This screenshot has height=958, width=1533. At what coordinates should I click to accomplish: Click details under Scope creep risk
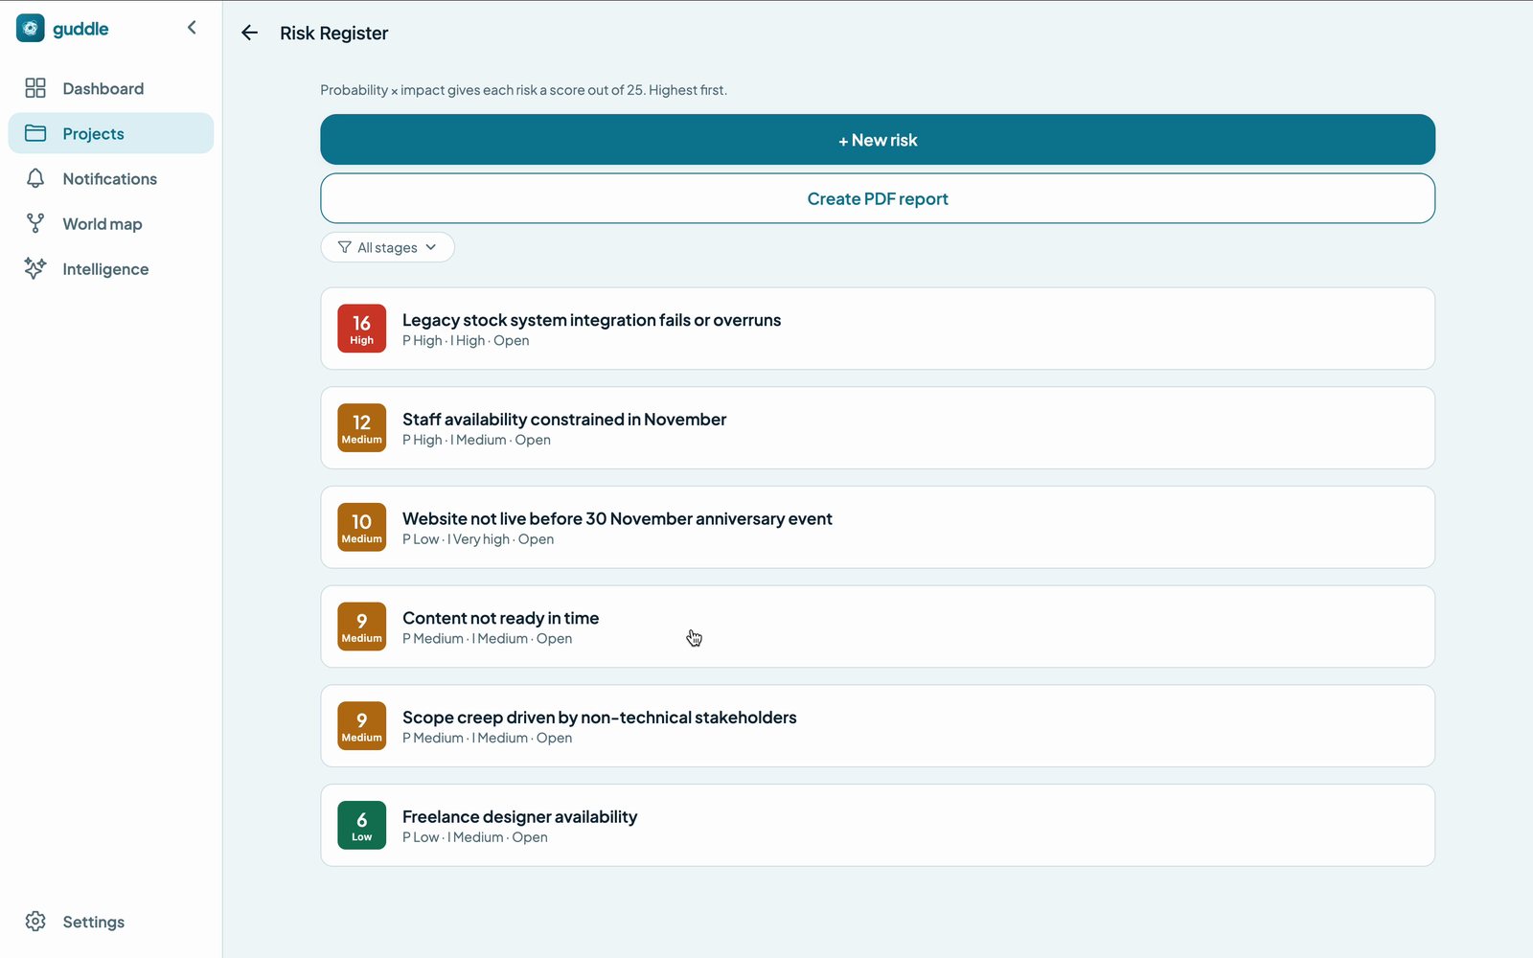click(x=487, y=739)
